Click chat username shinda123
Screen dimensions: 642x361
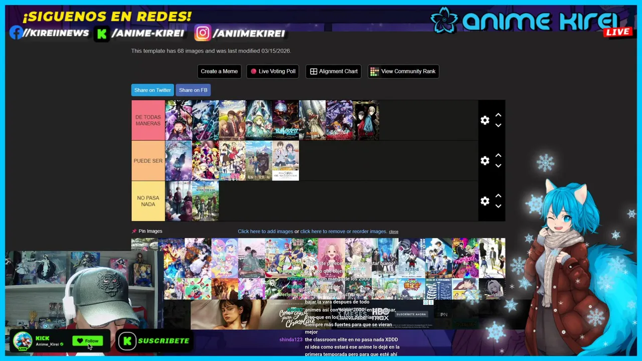291,339
